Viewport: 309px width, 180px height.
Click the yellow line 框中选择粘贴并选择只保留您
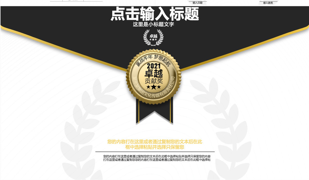pos(155,147)
